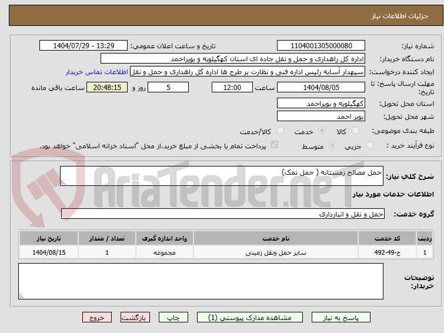Screen dimensions: 444x333
Task: Click the label نوع فرآیند خرید
Action: (410, 146)
